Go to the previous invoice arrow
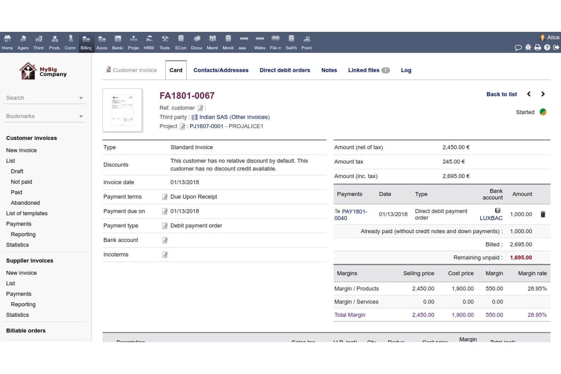 (529, 94)
